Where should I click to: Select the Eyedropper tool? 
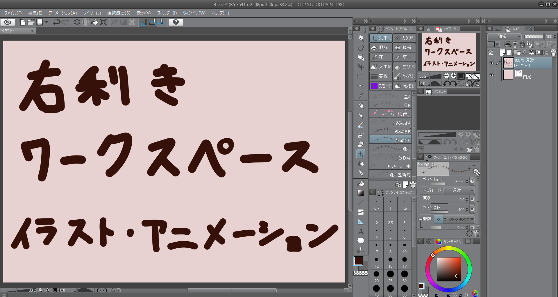pyautogui.click(x=361, y=95)
